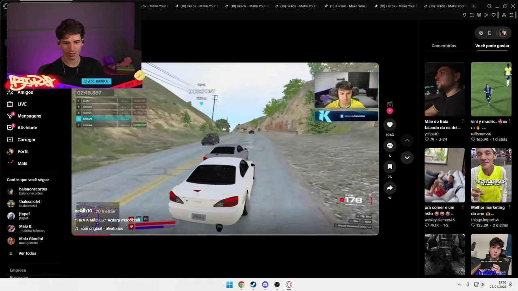Switch to the Comentários tab

(444, 46)
